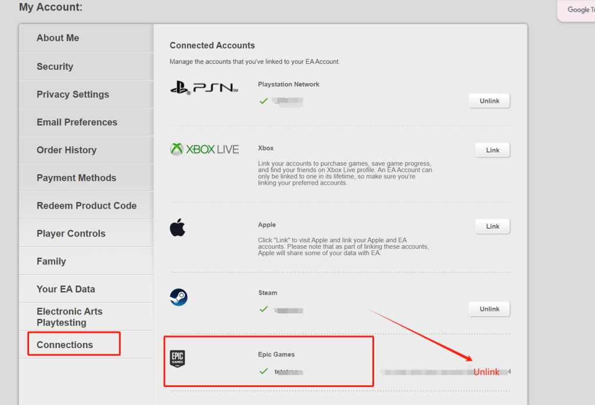Open the Connections section
595x405 pixels.
coord(87,345)
